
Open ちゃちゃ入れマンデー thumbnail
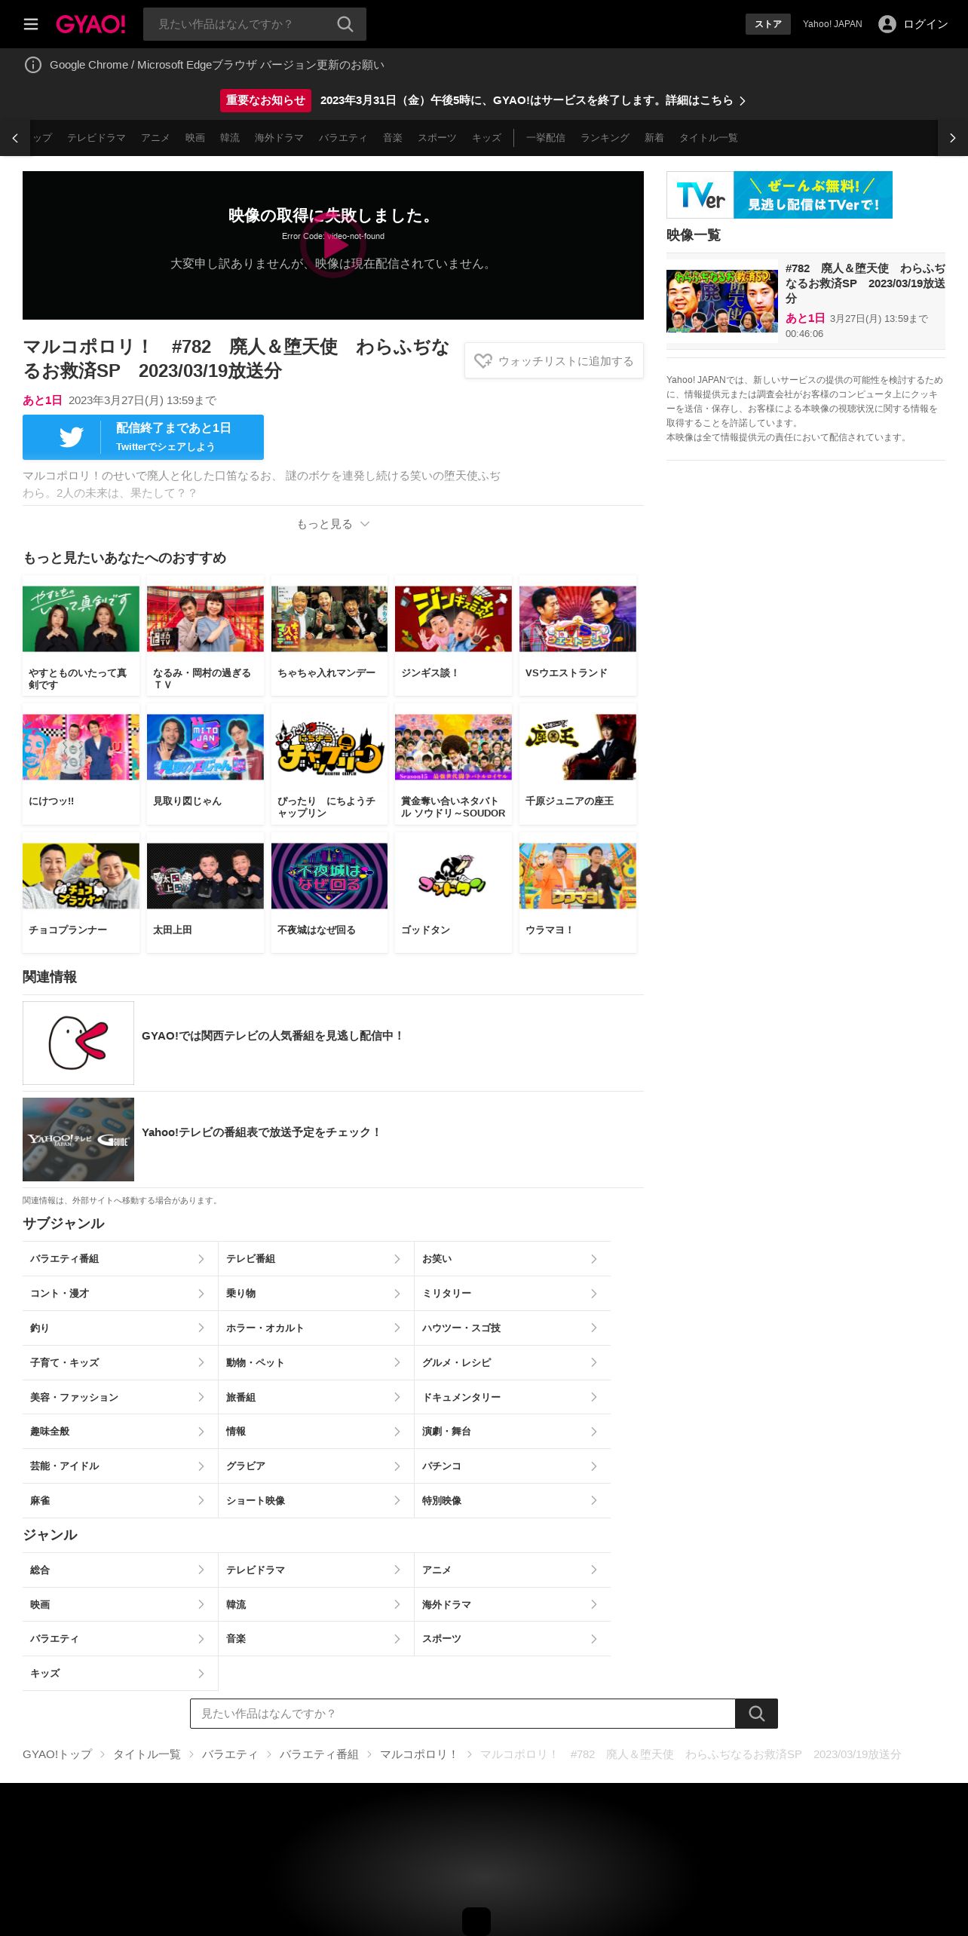[329, 619]
